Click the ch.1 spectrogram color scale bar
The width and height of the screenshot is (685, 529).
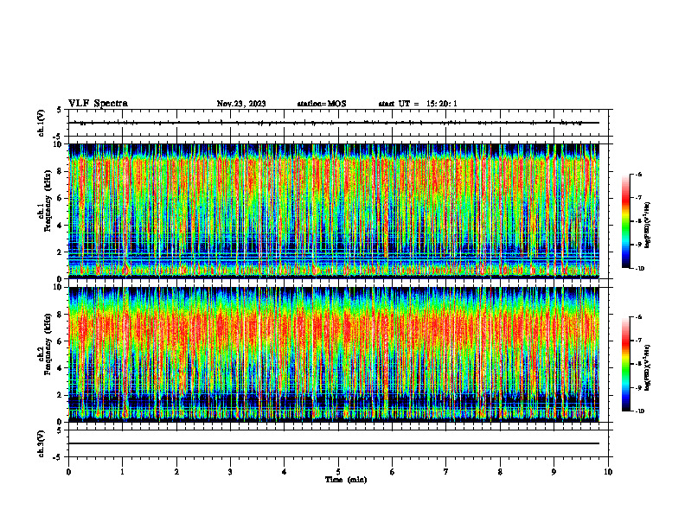(x=626, y=221)
